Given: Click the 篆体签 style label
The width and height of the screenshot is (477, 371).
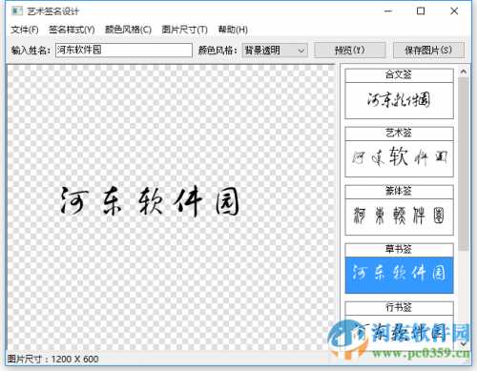Looking at the screenshot, I should 399,191.
